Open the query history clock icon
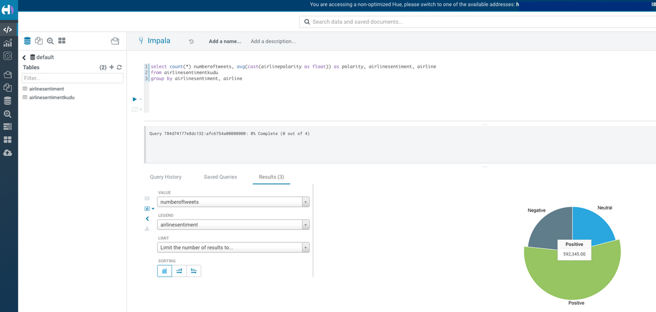Image resolution: width=656 pixels, height=312 pixels. (x=191, y=41)
